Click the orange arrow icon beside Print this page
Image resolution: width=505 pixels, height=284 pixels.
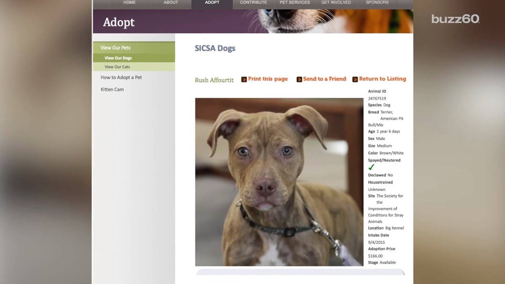pyautogui.click(x=244, y=79)
